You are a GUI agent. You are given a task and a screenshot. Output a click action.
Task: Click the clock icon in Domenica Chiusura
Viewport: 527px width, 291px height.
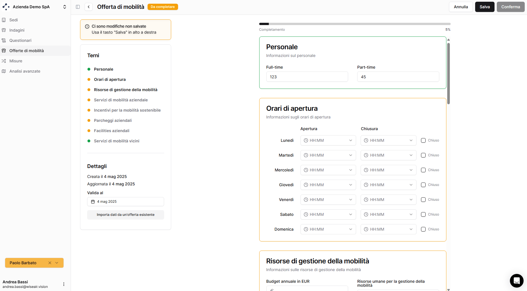pos(366,229)
